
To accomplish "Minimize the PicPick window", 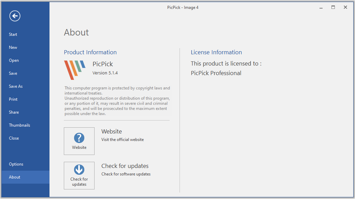I will click(321, 7).
